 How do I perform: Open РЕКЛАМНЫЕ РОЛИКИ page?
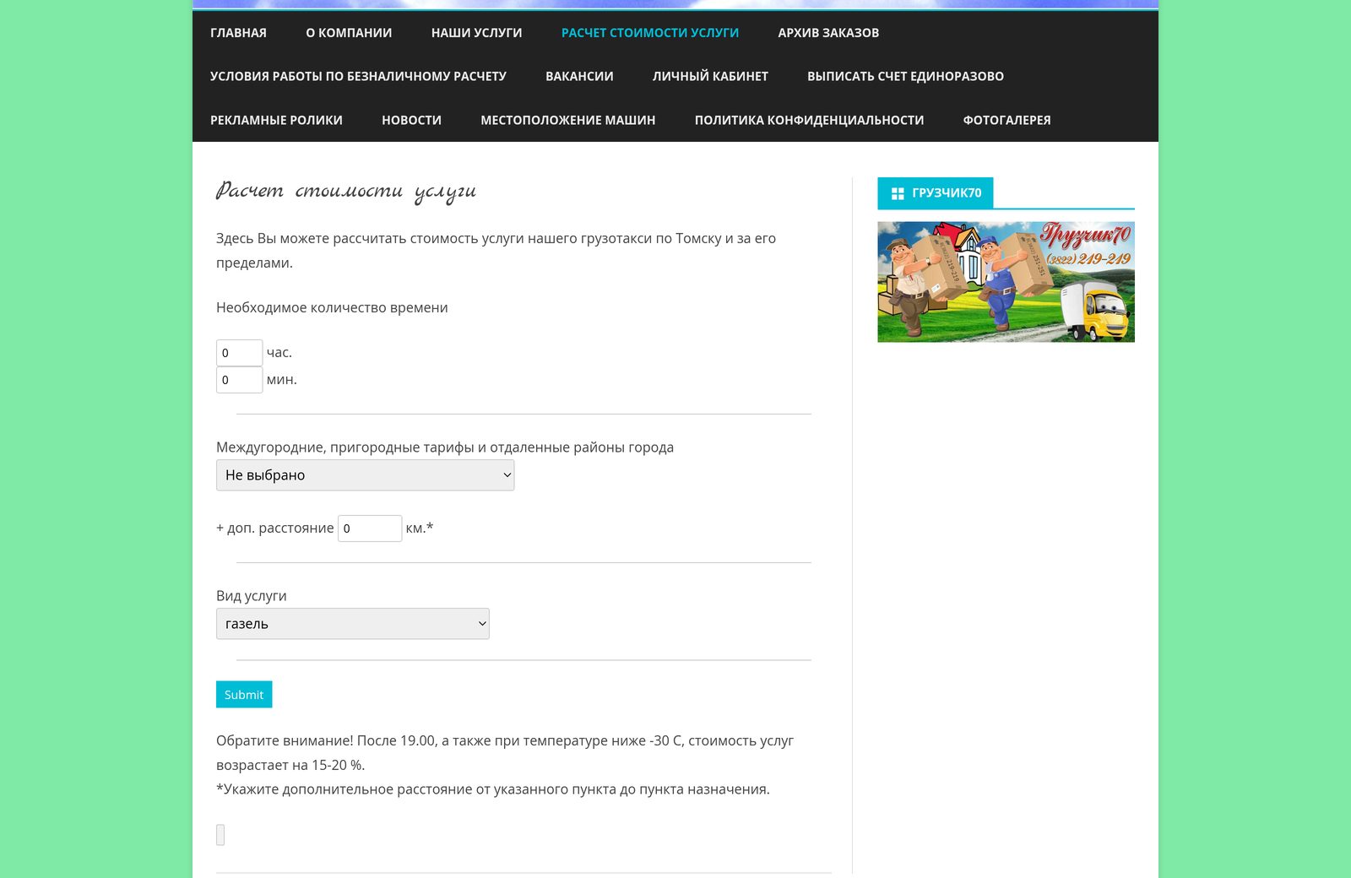pyautogui.click(x=276, y=121)
